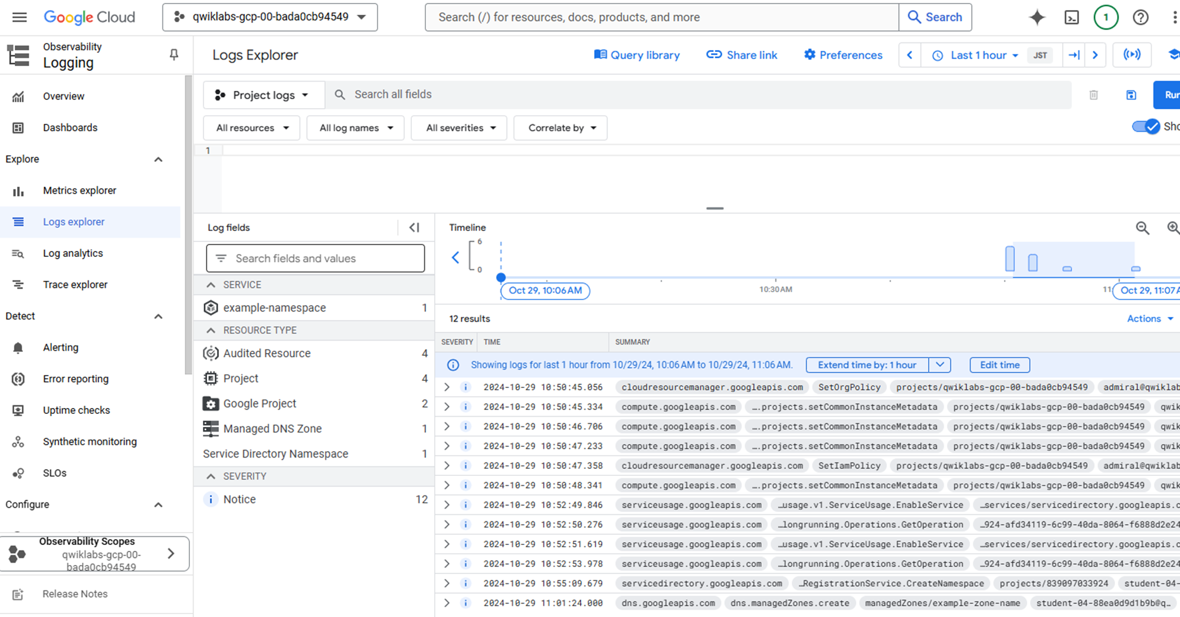Collapse the Configure sidebar section
This screenshot has width=1180, height=617.
point(158,505)
